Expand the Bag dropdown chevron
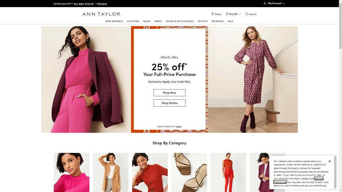Viewport: 342px width, 192px height. pyautogui.click(x=240, y=14)
